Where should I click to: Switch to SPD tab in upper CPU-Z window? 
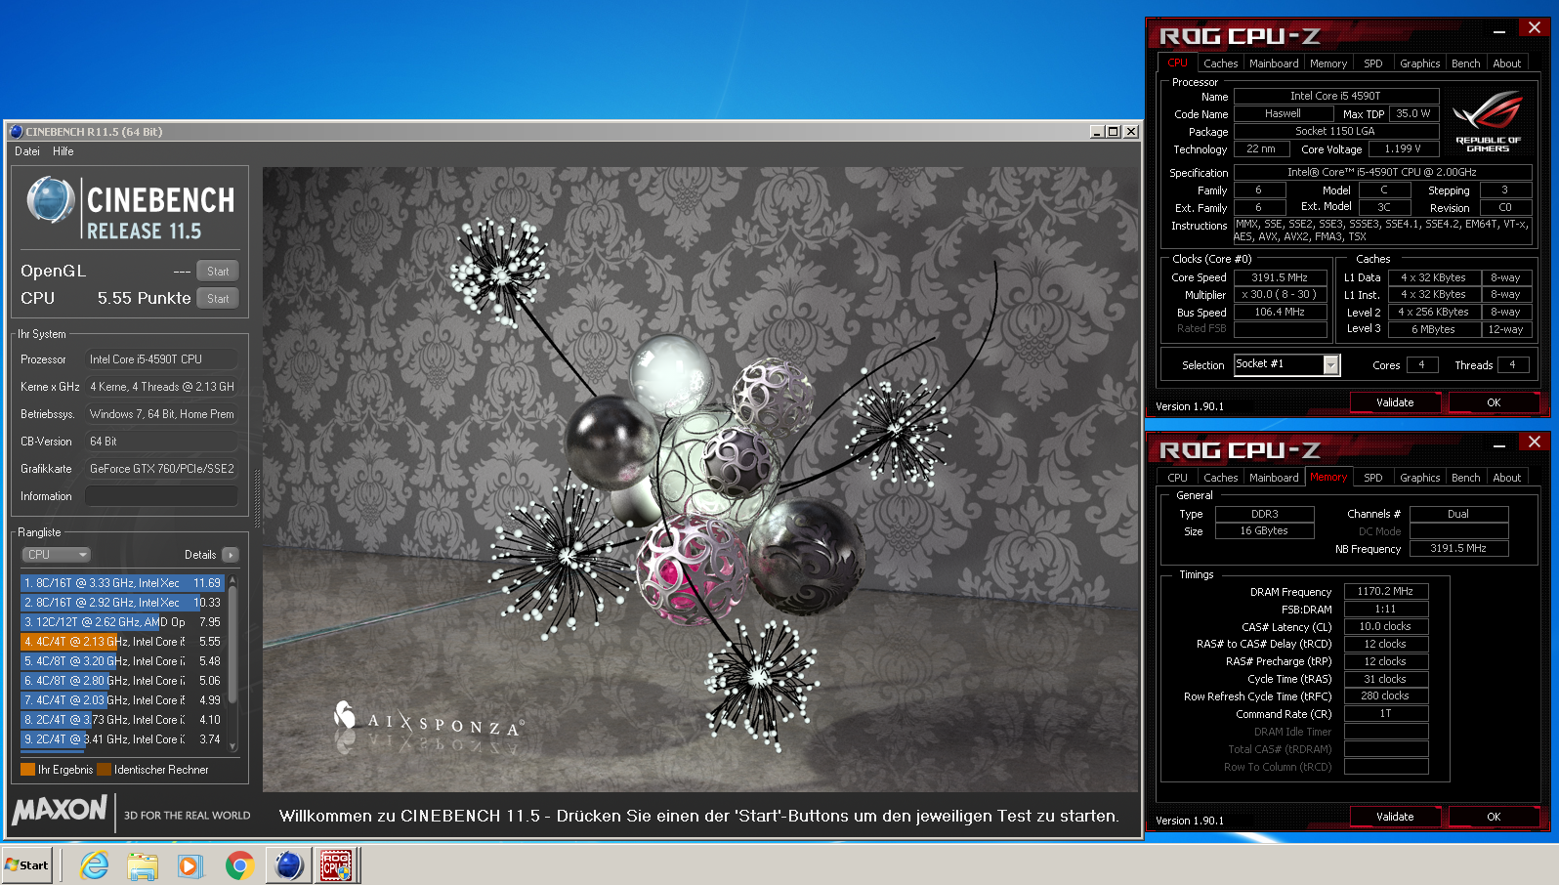pos(1373,63)
